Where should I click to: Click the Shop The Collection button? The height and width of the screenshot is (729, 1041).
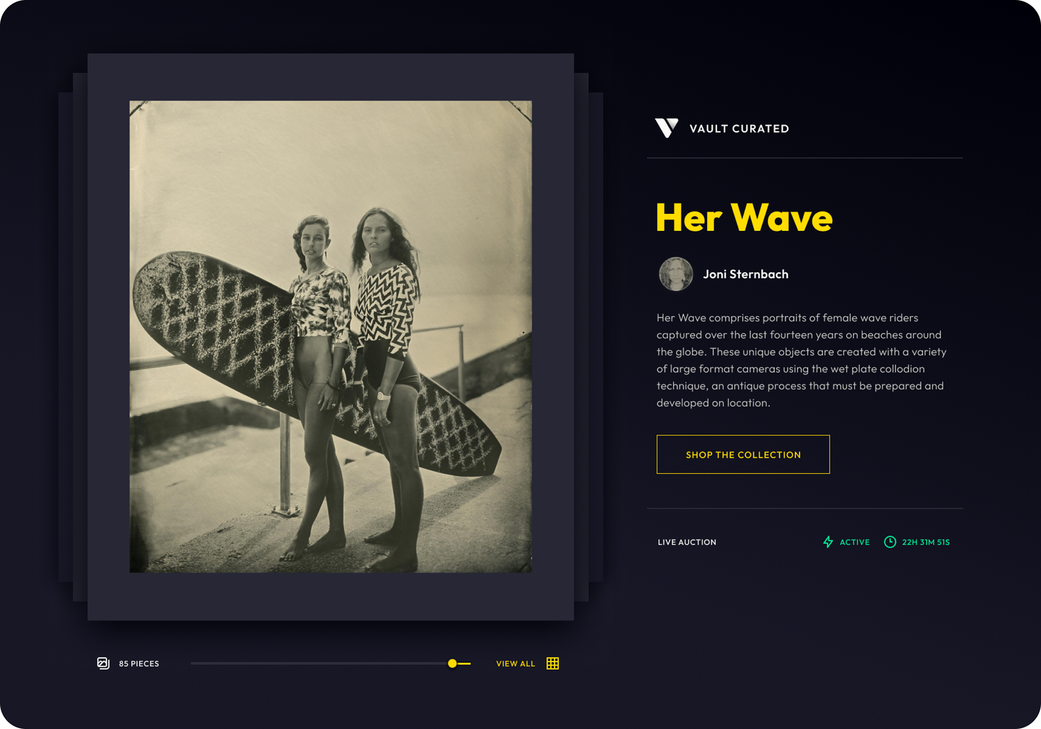pos(743,454)
